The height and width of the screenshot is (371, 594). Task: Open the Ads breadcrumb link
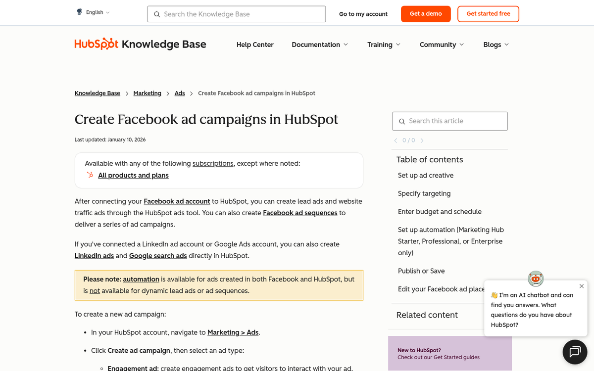179,93
